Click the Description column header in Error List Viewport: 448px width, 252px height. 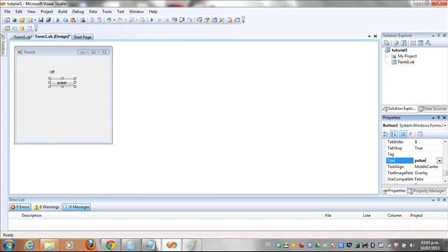pos(31,216)
